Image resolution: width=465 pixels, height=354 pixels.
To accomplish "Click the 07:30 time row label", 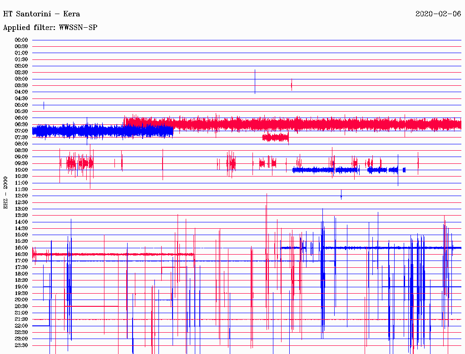I will (21, 137).
